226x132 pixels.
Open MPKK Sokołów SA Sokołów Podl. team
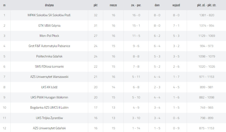[49, 15]
